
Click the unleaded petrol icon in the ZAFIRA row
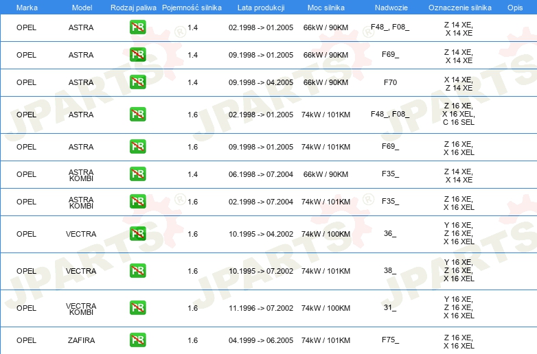[137, 340]
